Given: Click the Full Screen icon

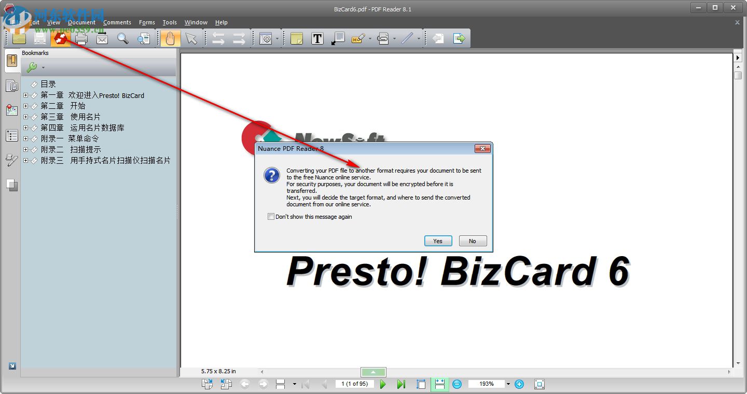Looking at the screenshot, I should point(539,384).
